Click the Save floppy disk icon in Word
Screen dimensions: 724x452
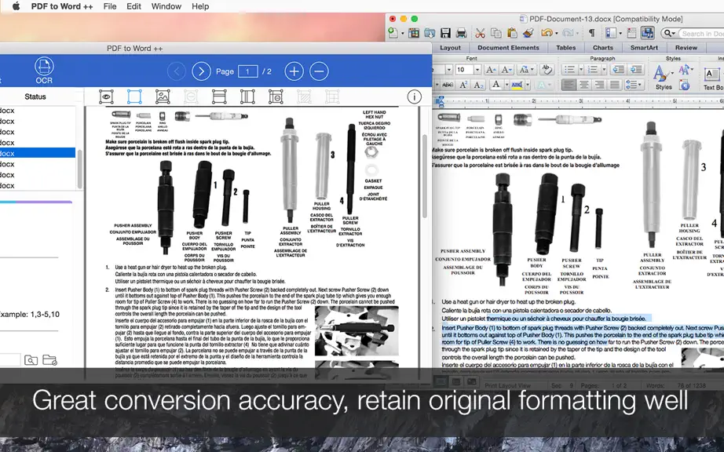(445, 33)
